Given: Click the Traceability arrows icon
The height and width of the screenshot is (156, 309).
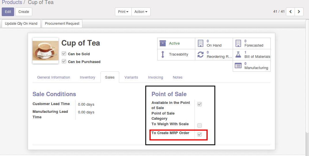Looking at the screenshot, I should [x=163, y=54].
